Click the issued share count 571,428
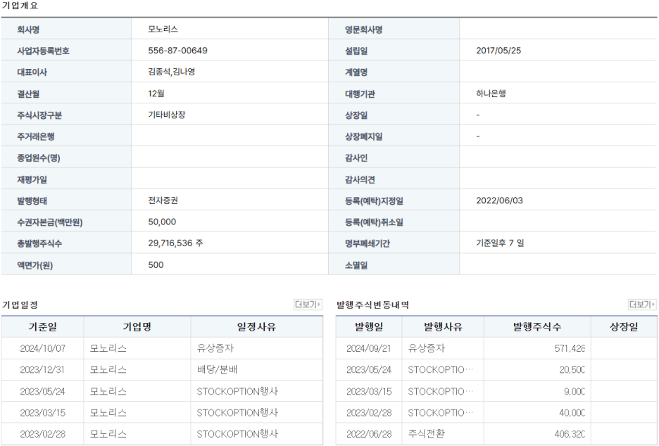The image size is (659, 446). click(x=570, y=348)
